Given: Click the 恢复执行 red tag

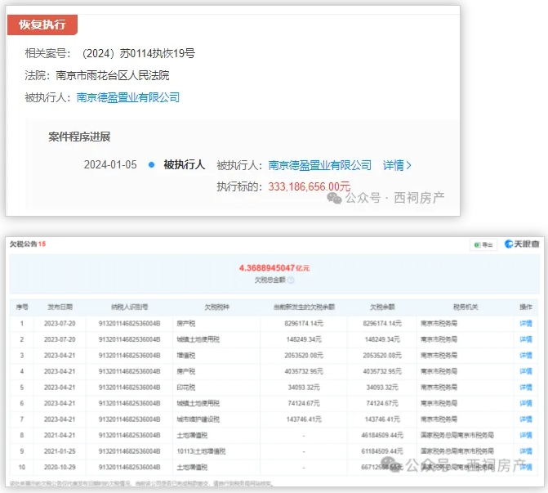Looking at the screenshot, I should click(x=42, y=24).
